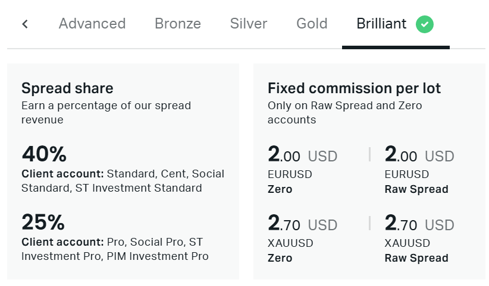This screenshot has height=286, width=489.
Task: Select the 2.00 USD EURUSD Zero rate
Action: pyautogui.click(x=303, y=155)
